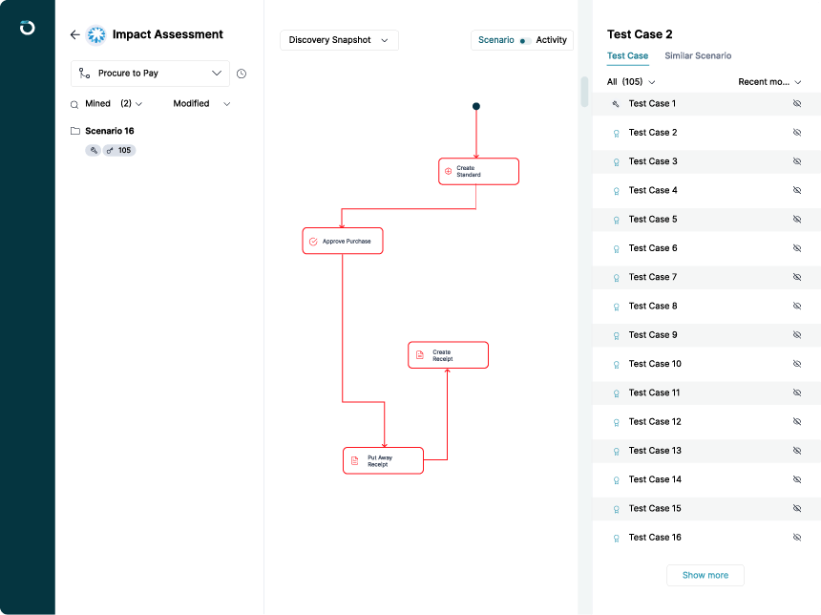Select the Test Case tab

click(627, 56)
